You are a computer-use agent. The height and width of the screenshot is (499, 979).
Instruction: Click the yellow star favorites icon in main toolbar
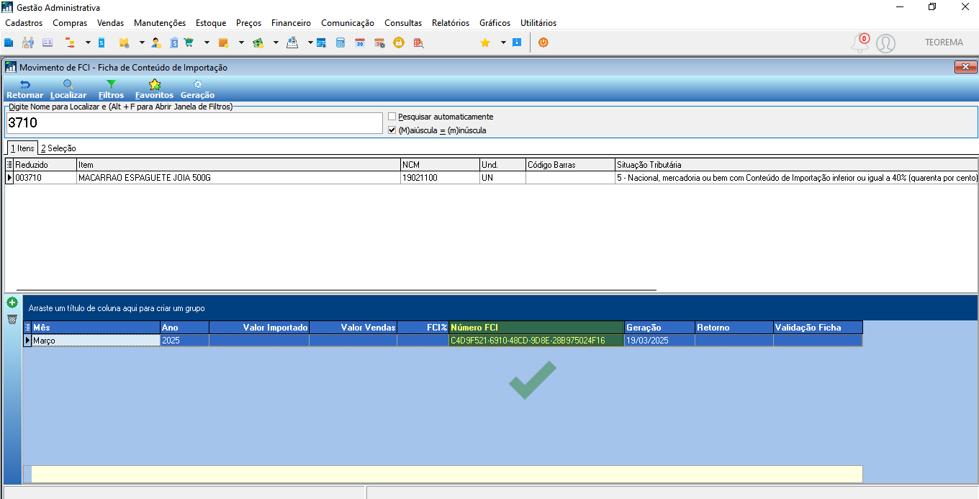point(485,42)
